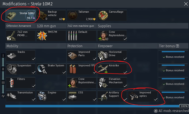The image size is (189, 114).
Task: Select the Tracks modification icon
Action: [11, 56]
